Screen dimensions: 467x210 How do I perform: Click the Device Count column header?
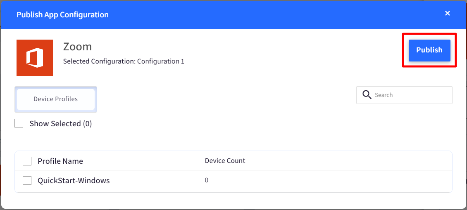[225, 161]
